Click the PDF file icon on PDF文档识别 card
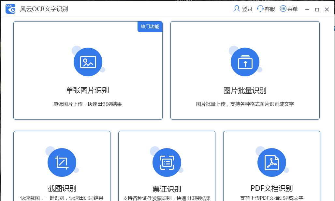The height and width of the screenshot is (201, 335). coord(272,162)
